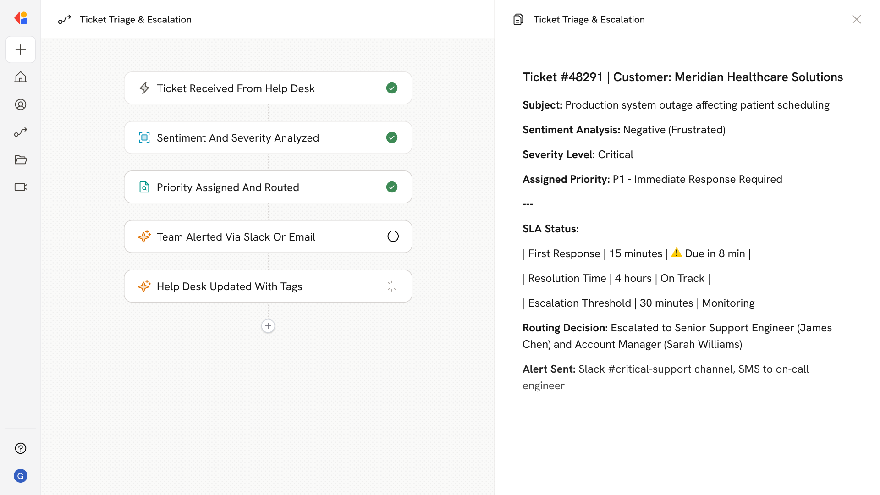Click the plus button in the sidebar

[x=21, y=49]
